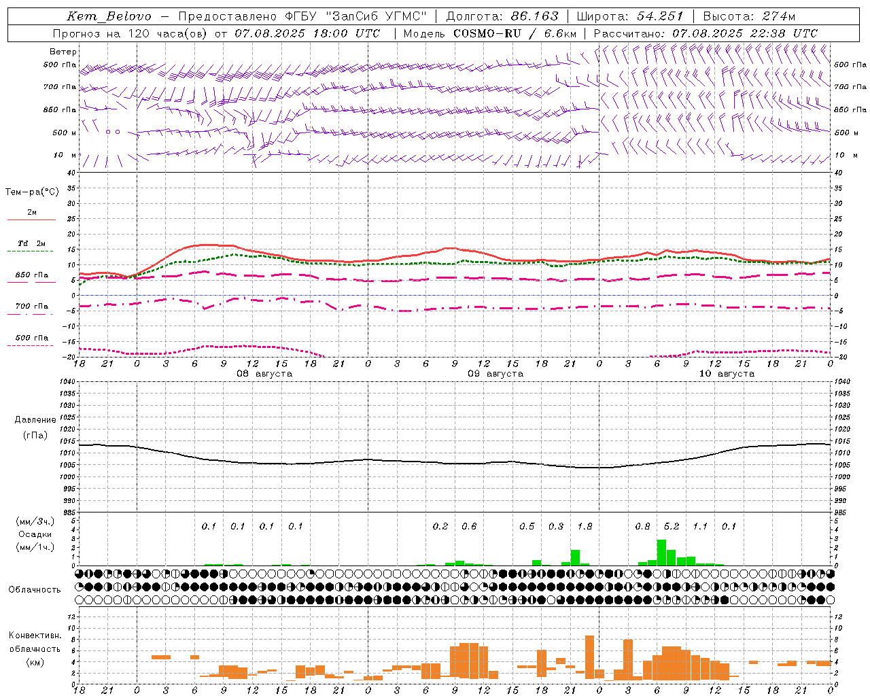
Task: Click the station name Kem_Belovo
Action: pyautogui.click(x=109, y=16)
